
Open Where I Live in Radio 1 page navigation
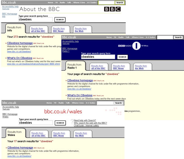point(138,37)
